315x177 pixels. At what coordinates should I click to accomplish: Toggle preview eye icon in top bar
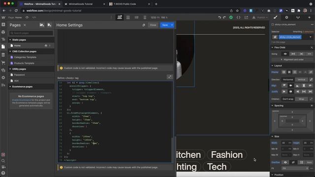pyautogui.click(x=27, y=18)
